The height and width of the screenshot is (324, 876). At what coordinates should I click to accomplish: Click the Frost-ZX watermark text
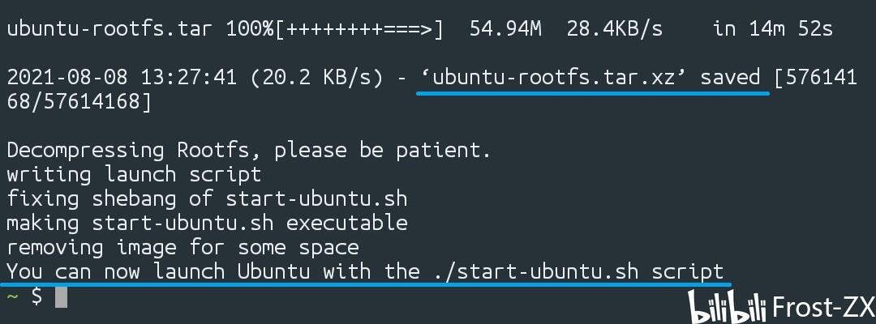[823, 307]
